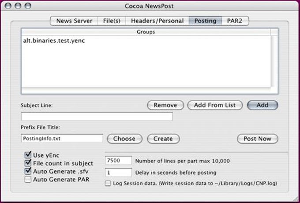Go to the PAR2 tab
Viewport: 300px width, 203px height.
point(235,21)
